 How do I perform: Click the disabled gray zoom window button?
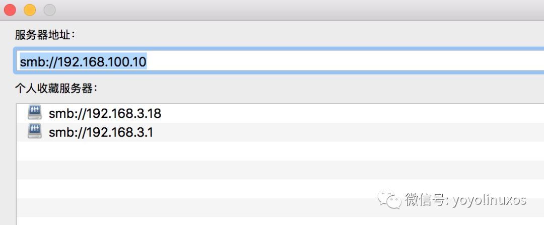point(49,10)
